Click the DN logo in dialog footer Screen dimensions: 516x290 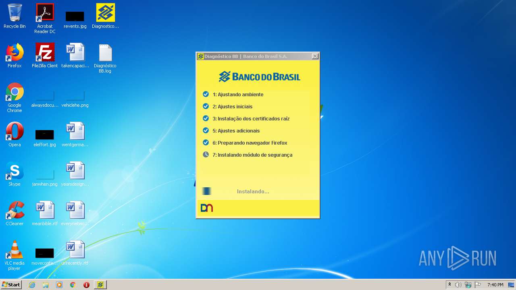coord(207,208)
